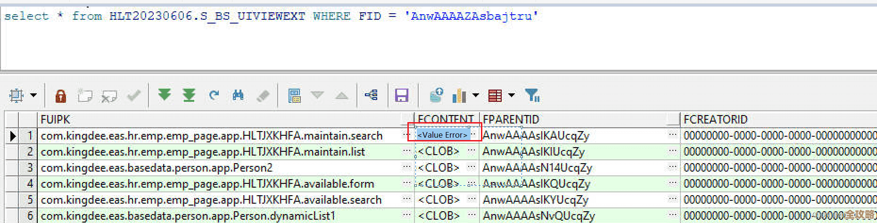
Task: Click the export results icon
Action: [436, 95]
